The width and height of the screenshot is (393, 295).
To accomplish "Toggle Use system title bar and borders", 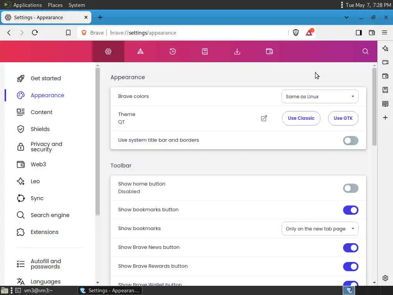I will point(350,141).
